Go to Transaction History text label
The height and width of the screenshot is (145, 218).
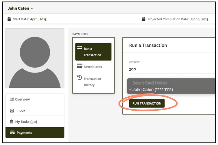tap(92, 82)
